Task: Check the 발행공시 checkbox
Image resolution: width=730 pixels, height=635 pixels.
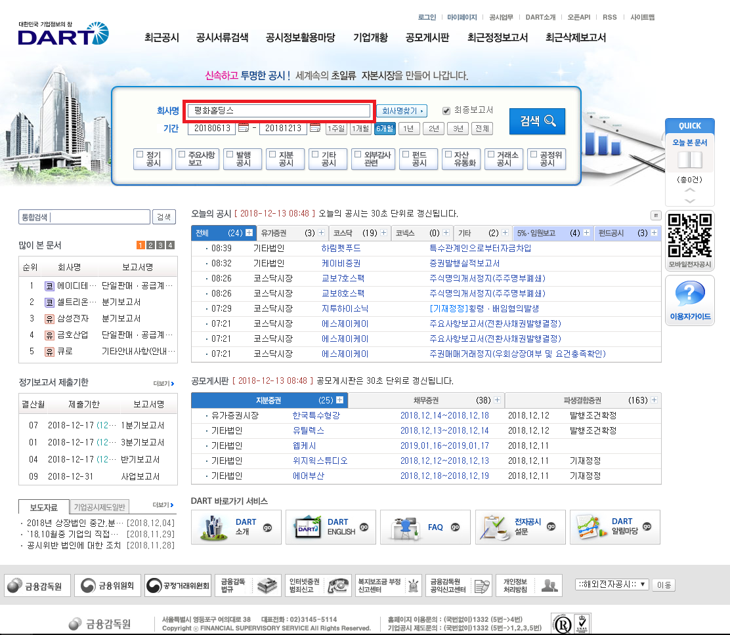Action: [x=230, y=154]
